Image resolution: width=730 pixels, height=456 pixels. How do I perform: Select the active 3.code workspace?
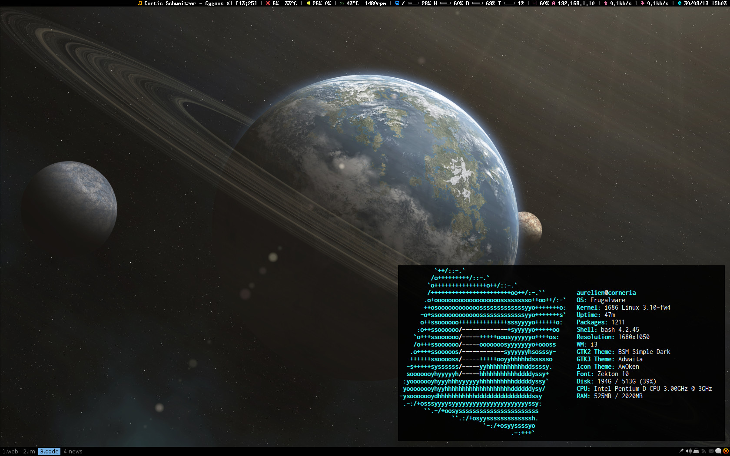coord(49,452)
